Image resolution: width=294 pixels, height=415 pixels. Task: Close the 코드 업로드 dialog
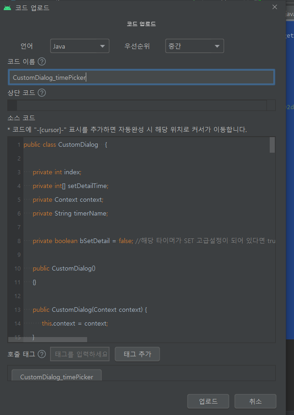[275, 7]
